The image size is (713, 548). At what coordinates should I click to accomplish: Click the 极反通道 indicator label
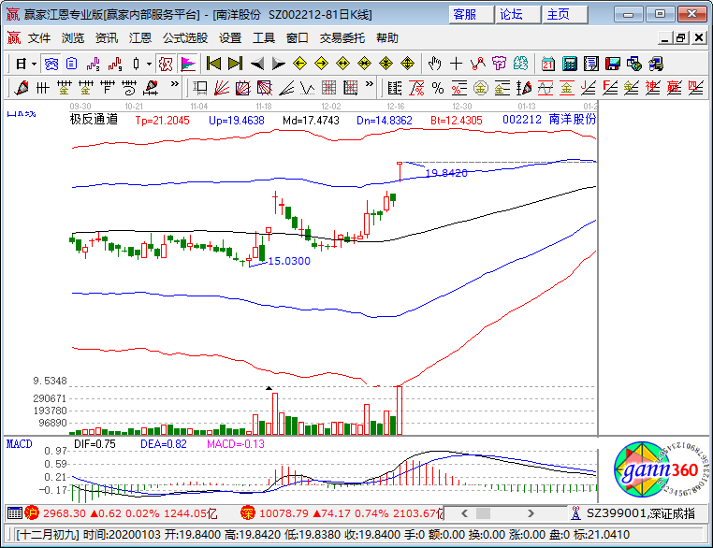[x=94, y=120]
